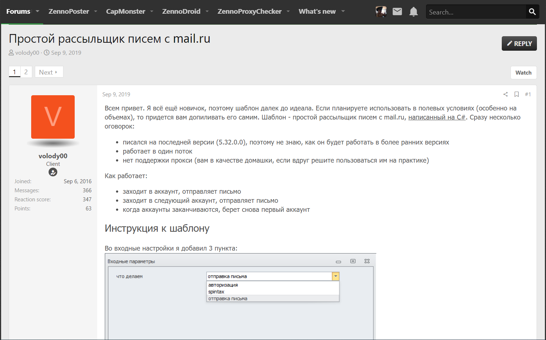Click the 'что делаем' label
Image resolution: width=546 pixels, height=340 pixels.
(x=129, y=276)
